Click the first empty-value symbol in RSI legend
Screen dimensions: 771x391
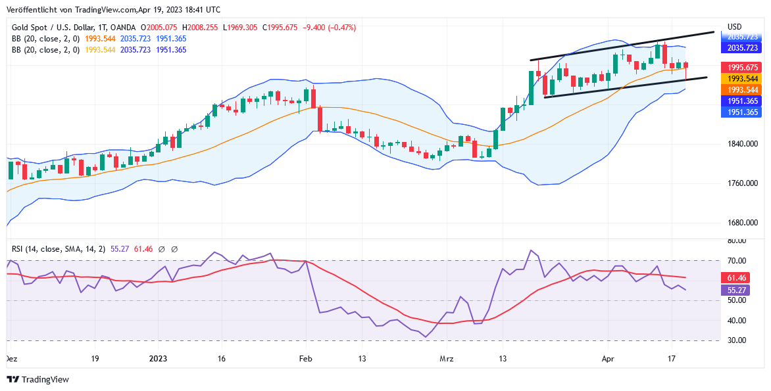tap(161, 249)
